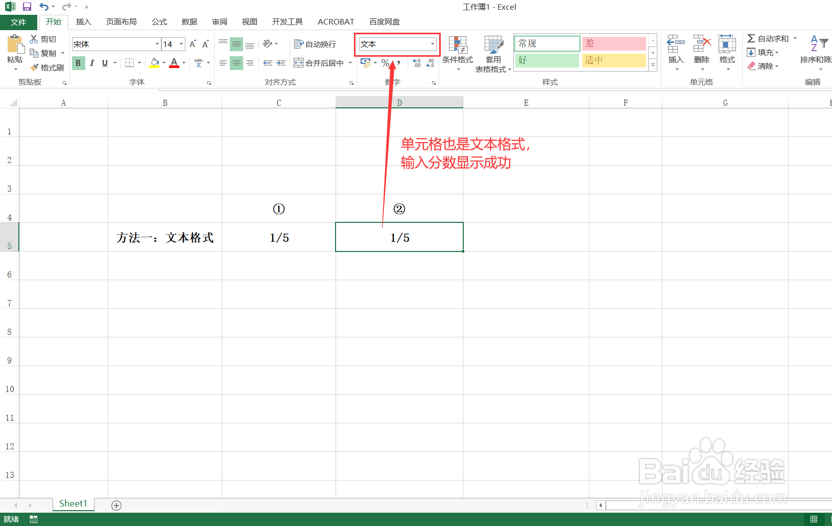Click the Undo arrow icon

(x=44, y=7)
